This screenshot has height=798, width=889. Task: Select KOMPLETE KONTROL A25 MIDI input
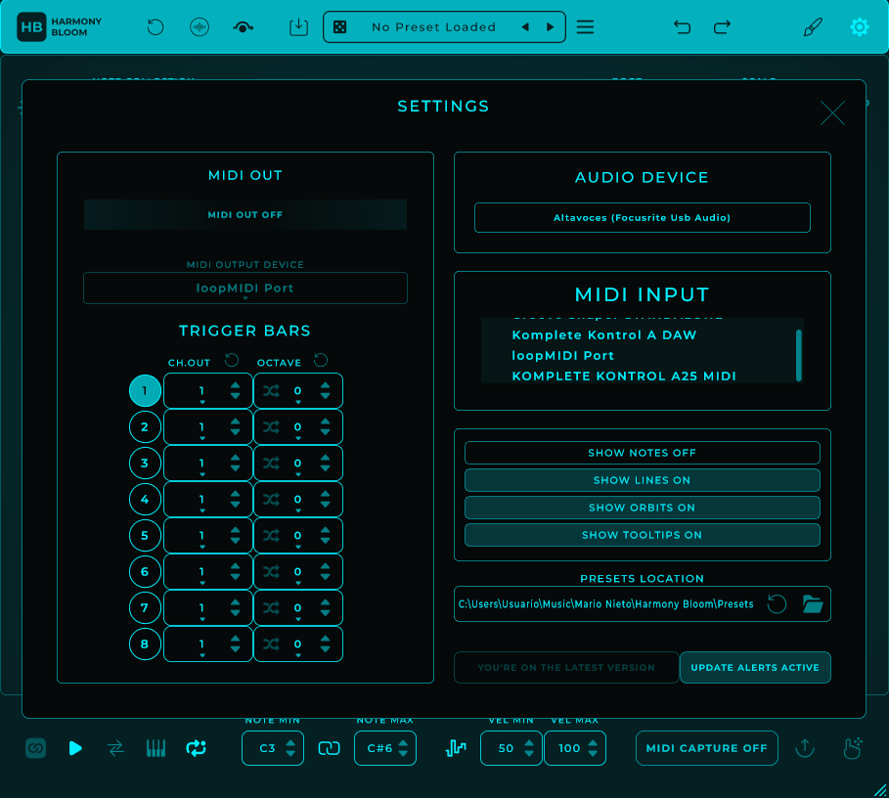(624, 376)
